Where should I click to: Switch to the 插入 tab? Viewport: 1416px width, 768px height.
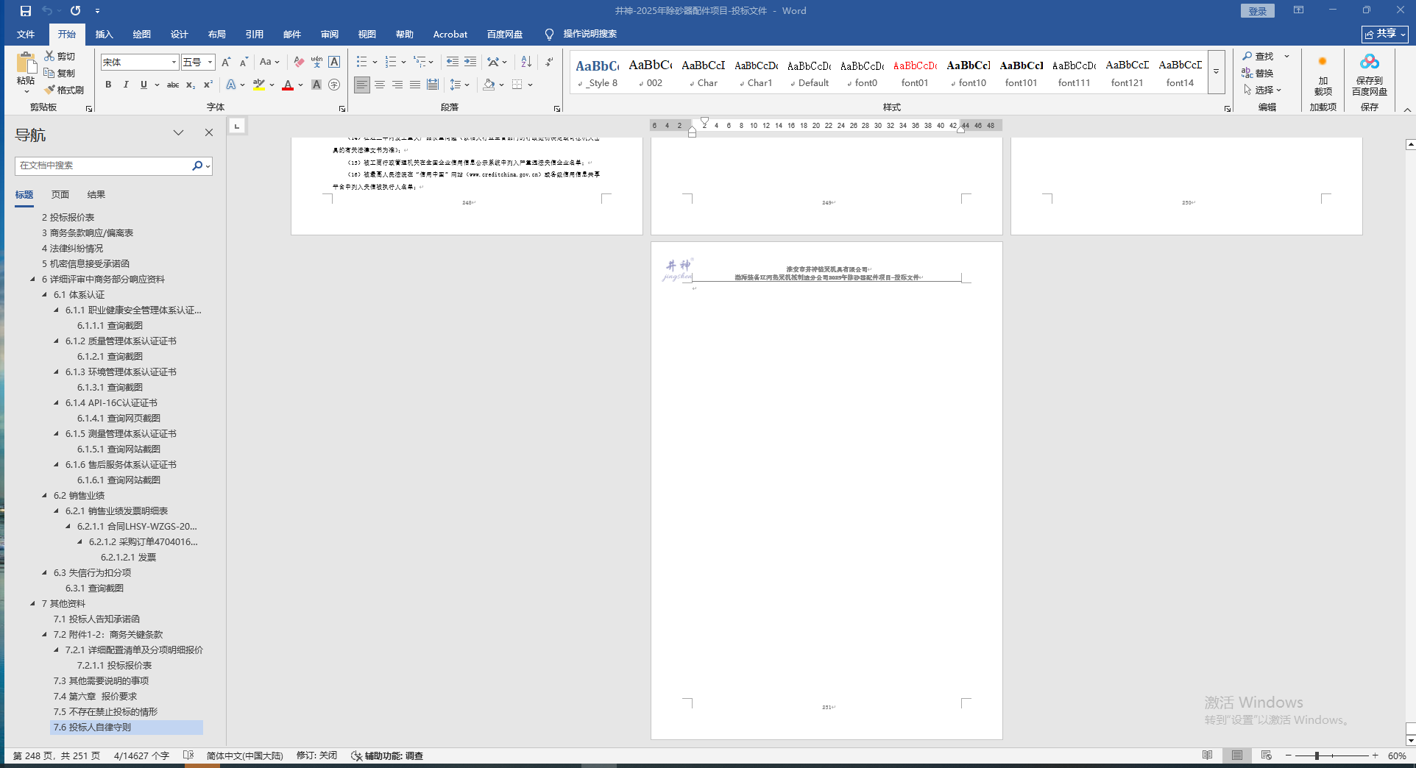[x=105, y=35]
